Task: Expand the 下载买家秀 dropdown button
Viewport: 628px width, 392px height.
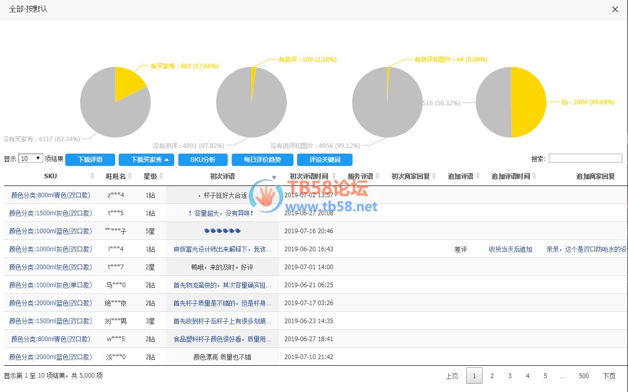Action: pos(146,160)
